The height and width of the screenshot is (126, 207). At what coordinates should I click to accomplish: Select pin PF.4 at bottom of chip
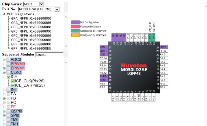tap(154, 97)
